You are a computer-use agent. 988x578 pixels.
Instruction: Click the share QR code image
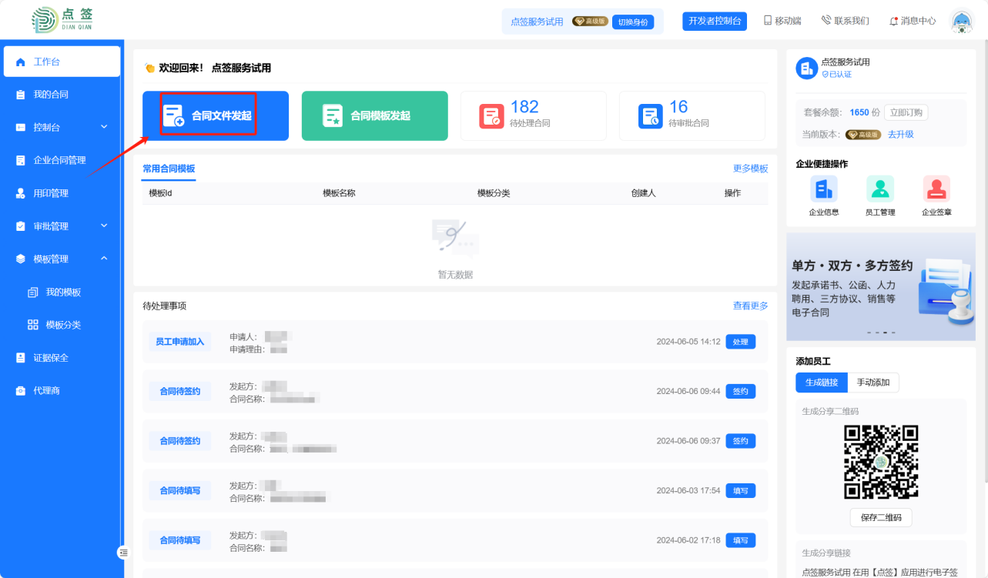tap(881, 462)
